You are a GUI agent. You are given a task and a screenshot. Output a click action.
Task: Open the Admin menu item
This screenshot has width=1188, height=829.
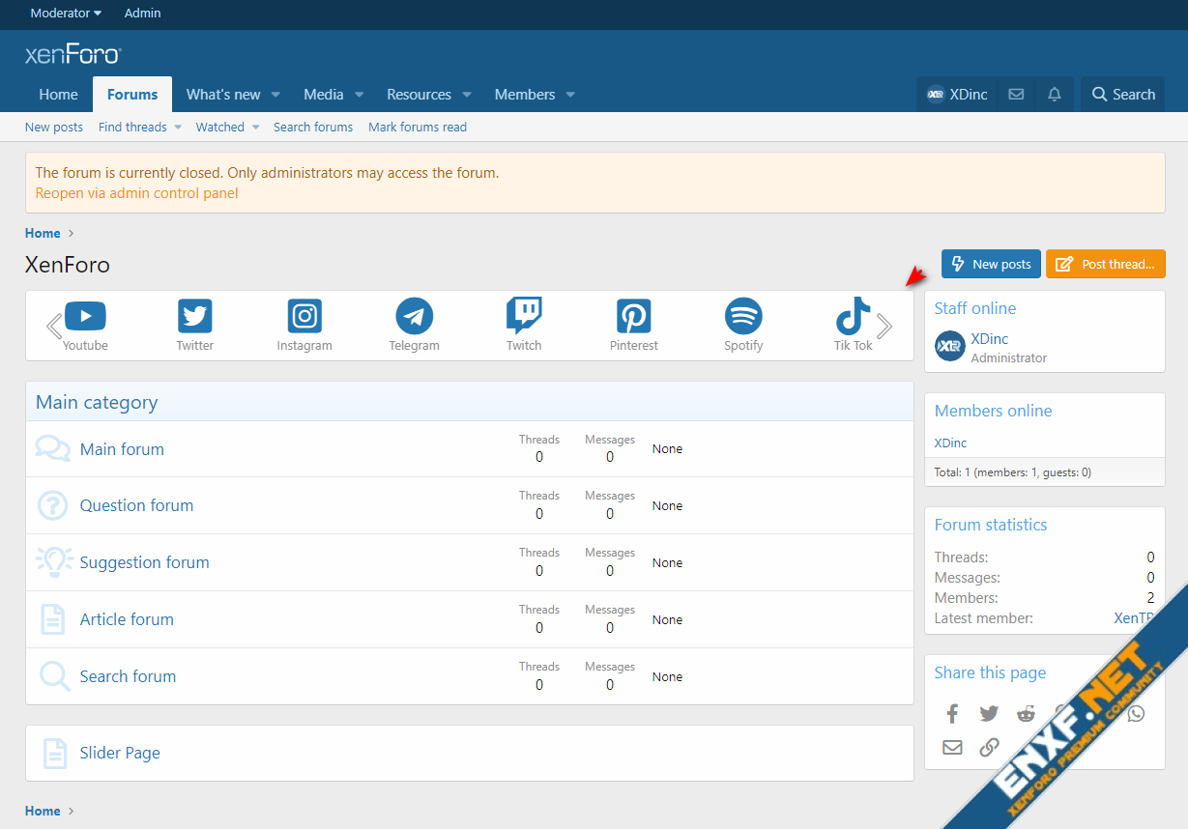click(142, 14)
